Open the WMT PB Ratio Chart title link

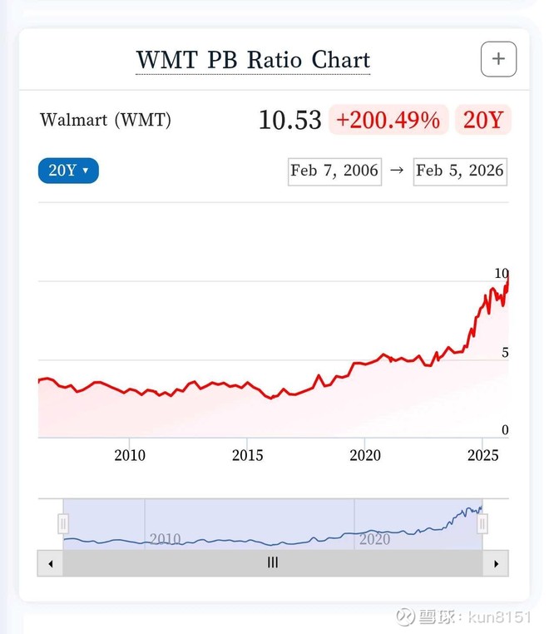click(x=253, y=60)
